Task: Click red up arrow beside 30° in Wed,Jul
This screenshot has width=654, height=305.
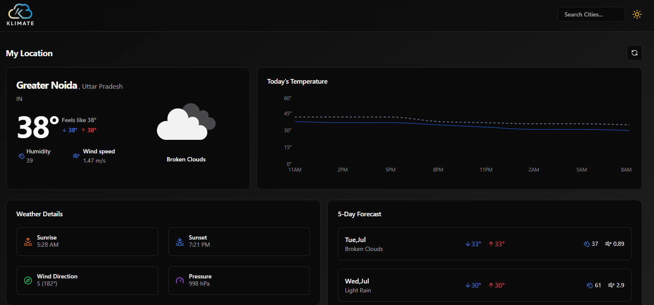Action: (491, 285)
